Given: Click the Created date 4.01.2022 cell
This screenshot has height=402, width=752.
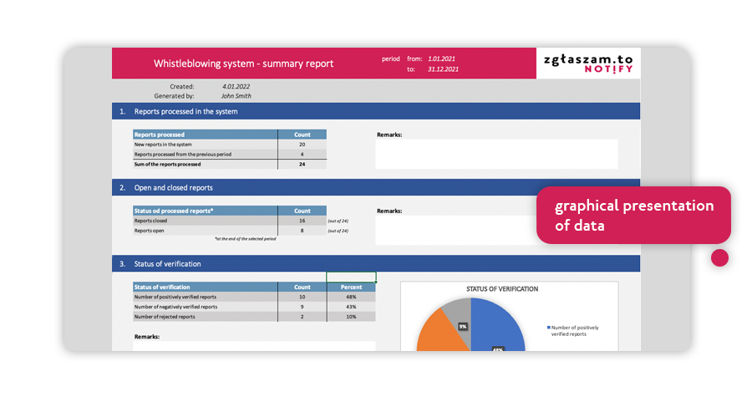Looking at the screenshot, I should coord(236,86).
